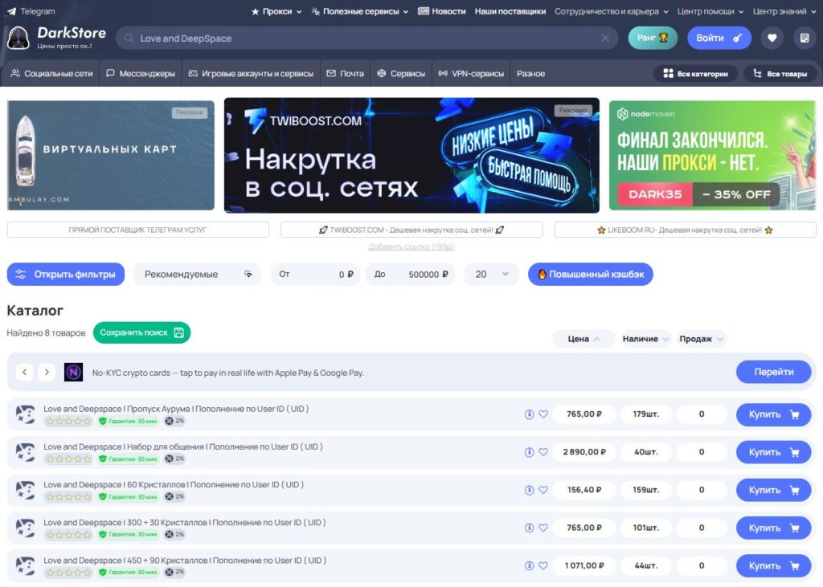
Task: Click the DarkStore logo
Action: [x=57, y=38]
